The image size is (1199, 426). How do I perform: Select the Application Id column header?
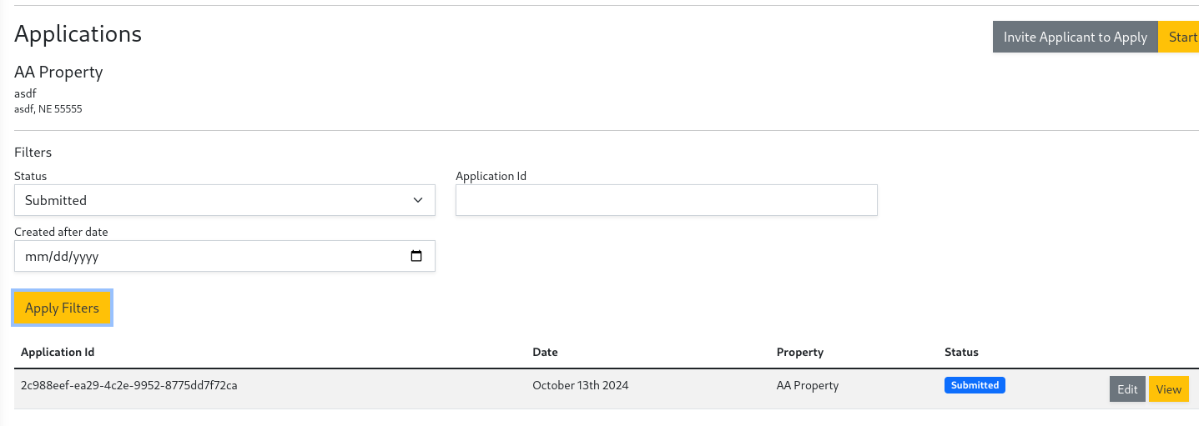pos(58,352)
